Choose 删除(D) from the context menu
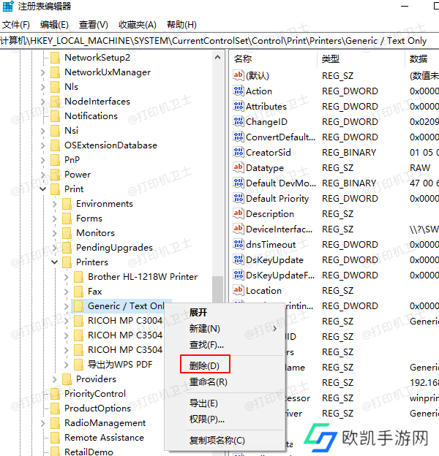439x456 pixels. [204, 365]
